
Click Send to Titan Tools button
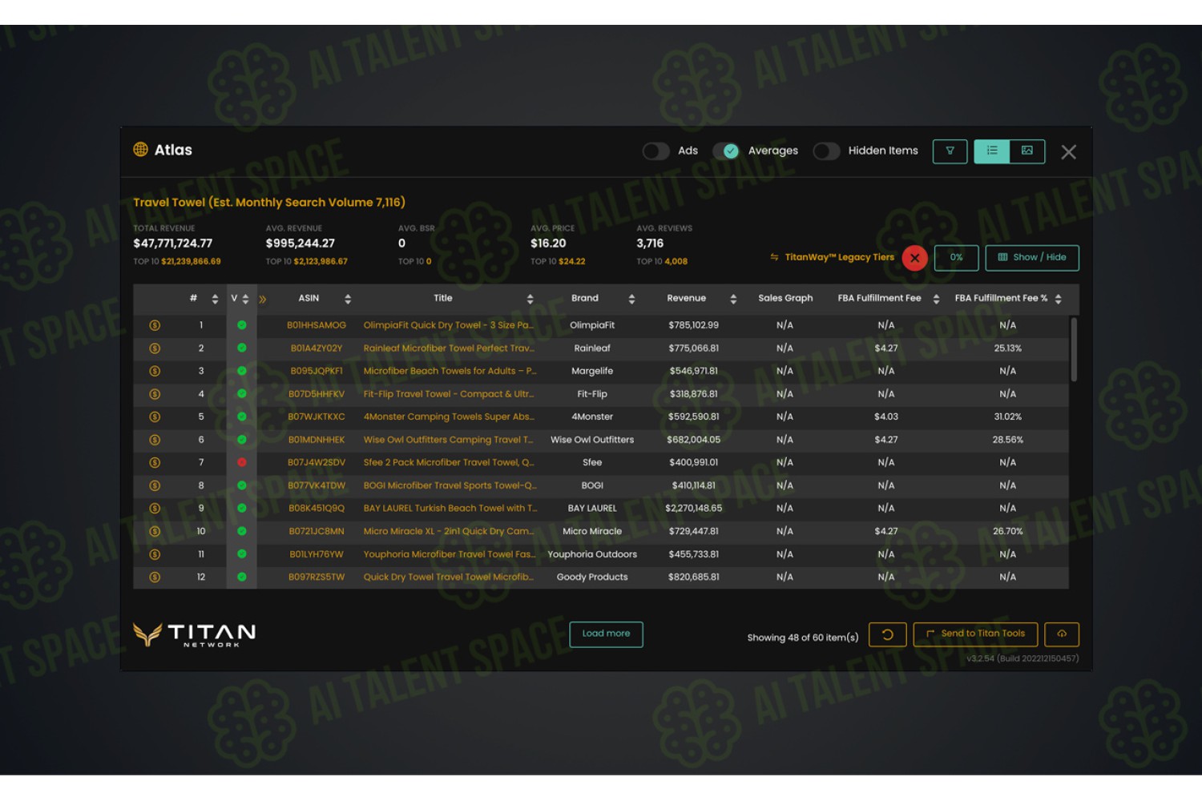(975, 634)
